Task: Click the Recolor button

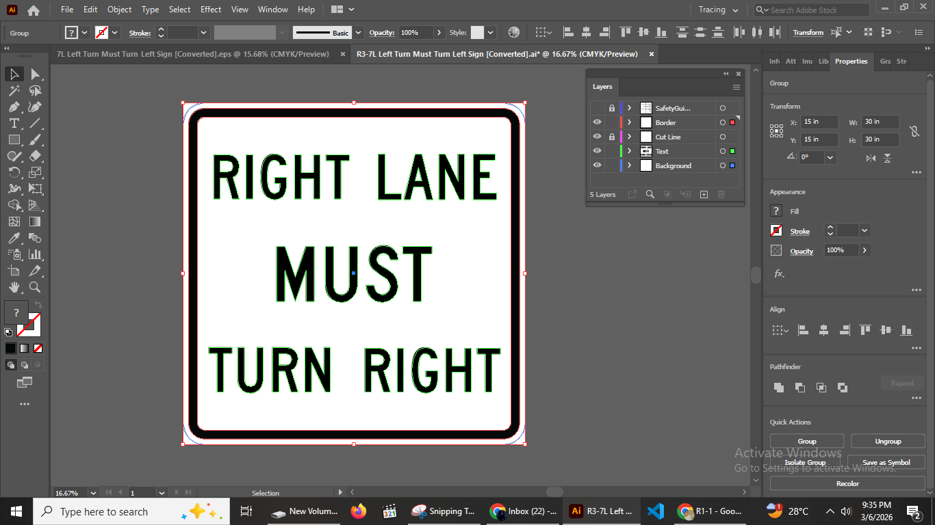Action: pos(847,483)
